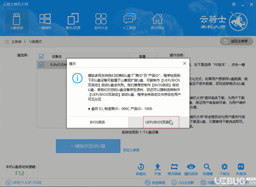The image size is (256, 187).
Task: Close the 提示 dialog
Action: (185, 63)
